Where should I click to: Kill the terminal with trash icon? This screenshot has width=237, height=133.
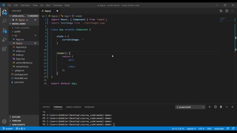coord(221,107)
